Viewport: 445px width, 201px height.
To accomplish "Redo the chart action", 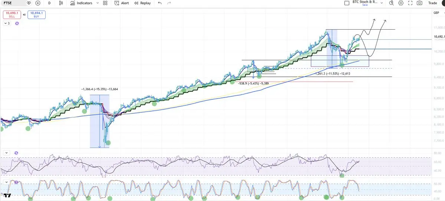I will (169, 3).
